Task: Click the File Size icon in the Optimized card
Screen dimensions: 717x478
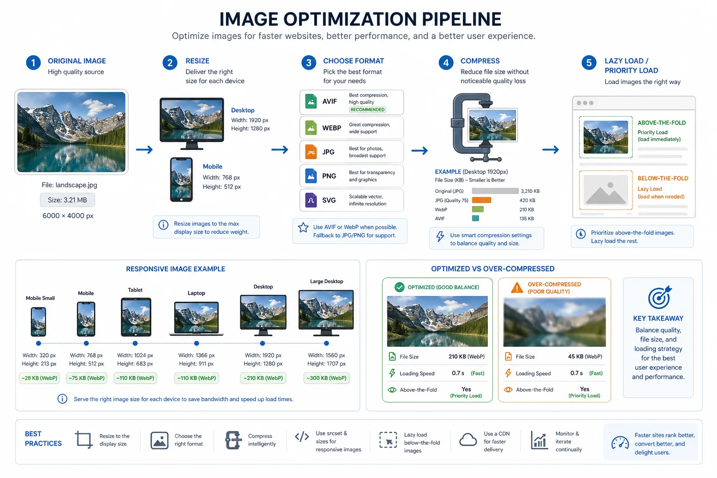Action: [392, 357]
